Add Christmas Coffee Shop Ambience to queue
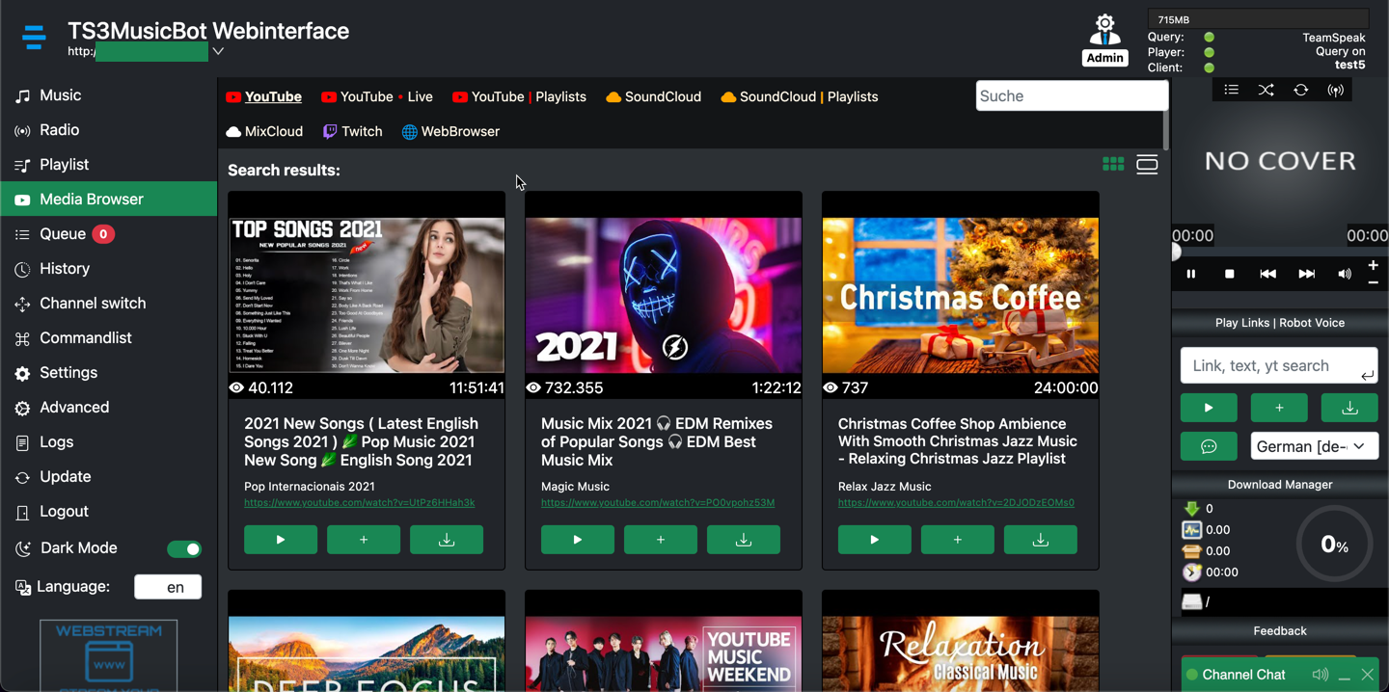This screenshot has width=1389, height=692. [x=958, y=540]
